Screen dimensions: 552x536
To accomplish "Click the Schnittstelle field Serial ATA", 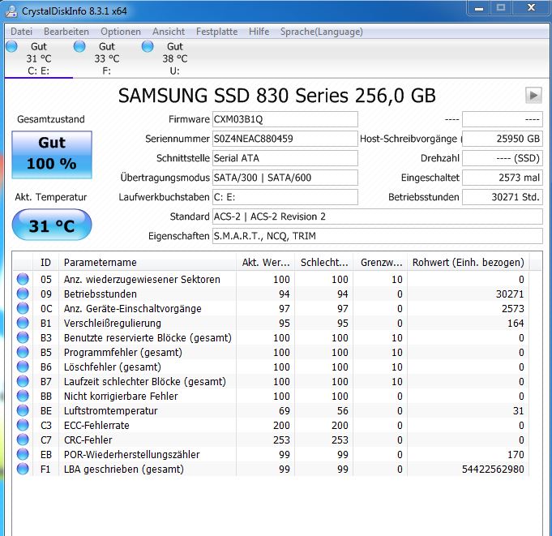I will point(285,158).
